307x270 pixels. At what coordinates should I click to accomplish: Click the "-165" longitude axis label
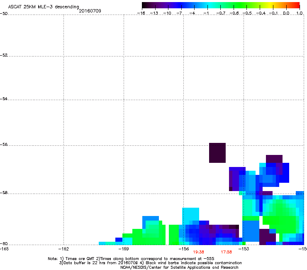(x=4, y=249)
